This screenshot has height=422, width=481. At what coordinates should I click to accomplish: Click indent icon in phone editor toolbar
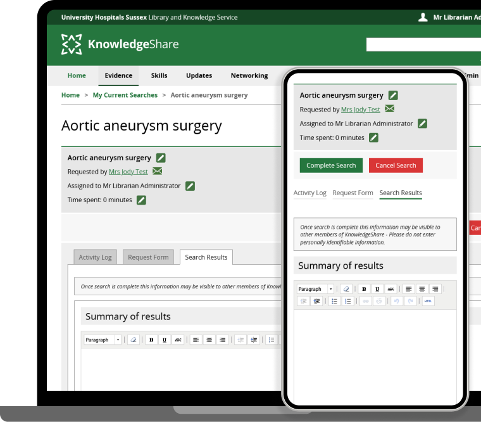point(316,302)
